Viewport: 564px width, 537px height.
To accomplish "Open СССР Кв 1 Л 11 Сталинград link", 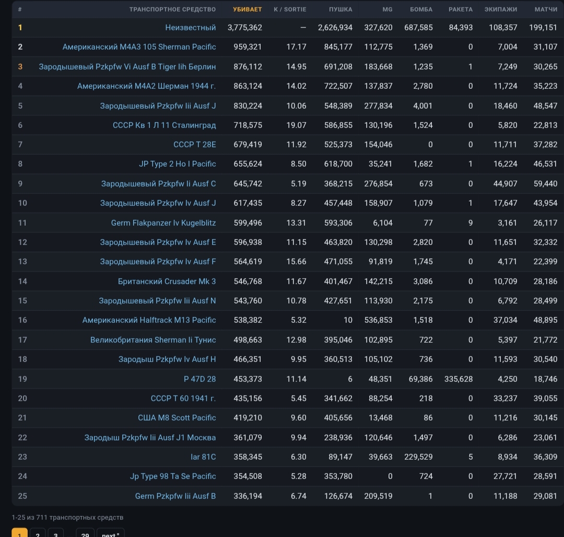I will coord(164,125).
